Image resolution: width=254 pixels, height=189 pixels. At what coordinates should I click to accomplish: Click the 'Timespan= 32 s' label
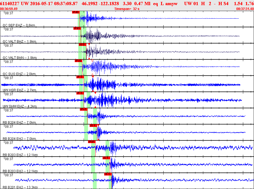tap(127, 9)
